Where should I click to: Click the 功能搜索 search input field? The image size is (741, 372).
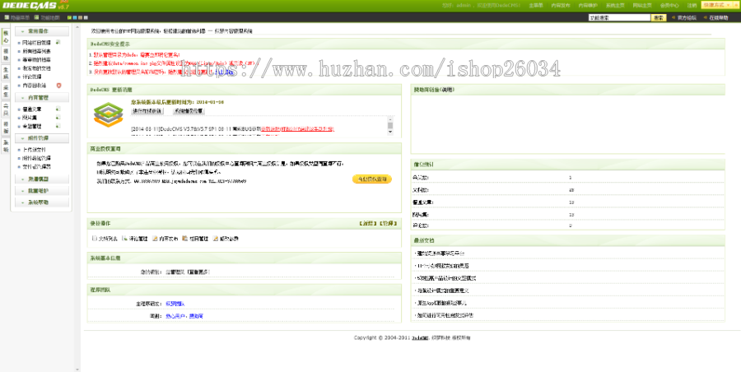point(619,17)
